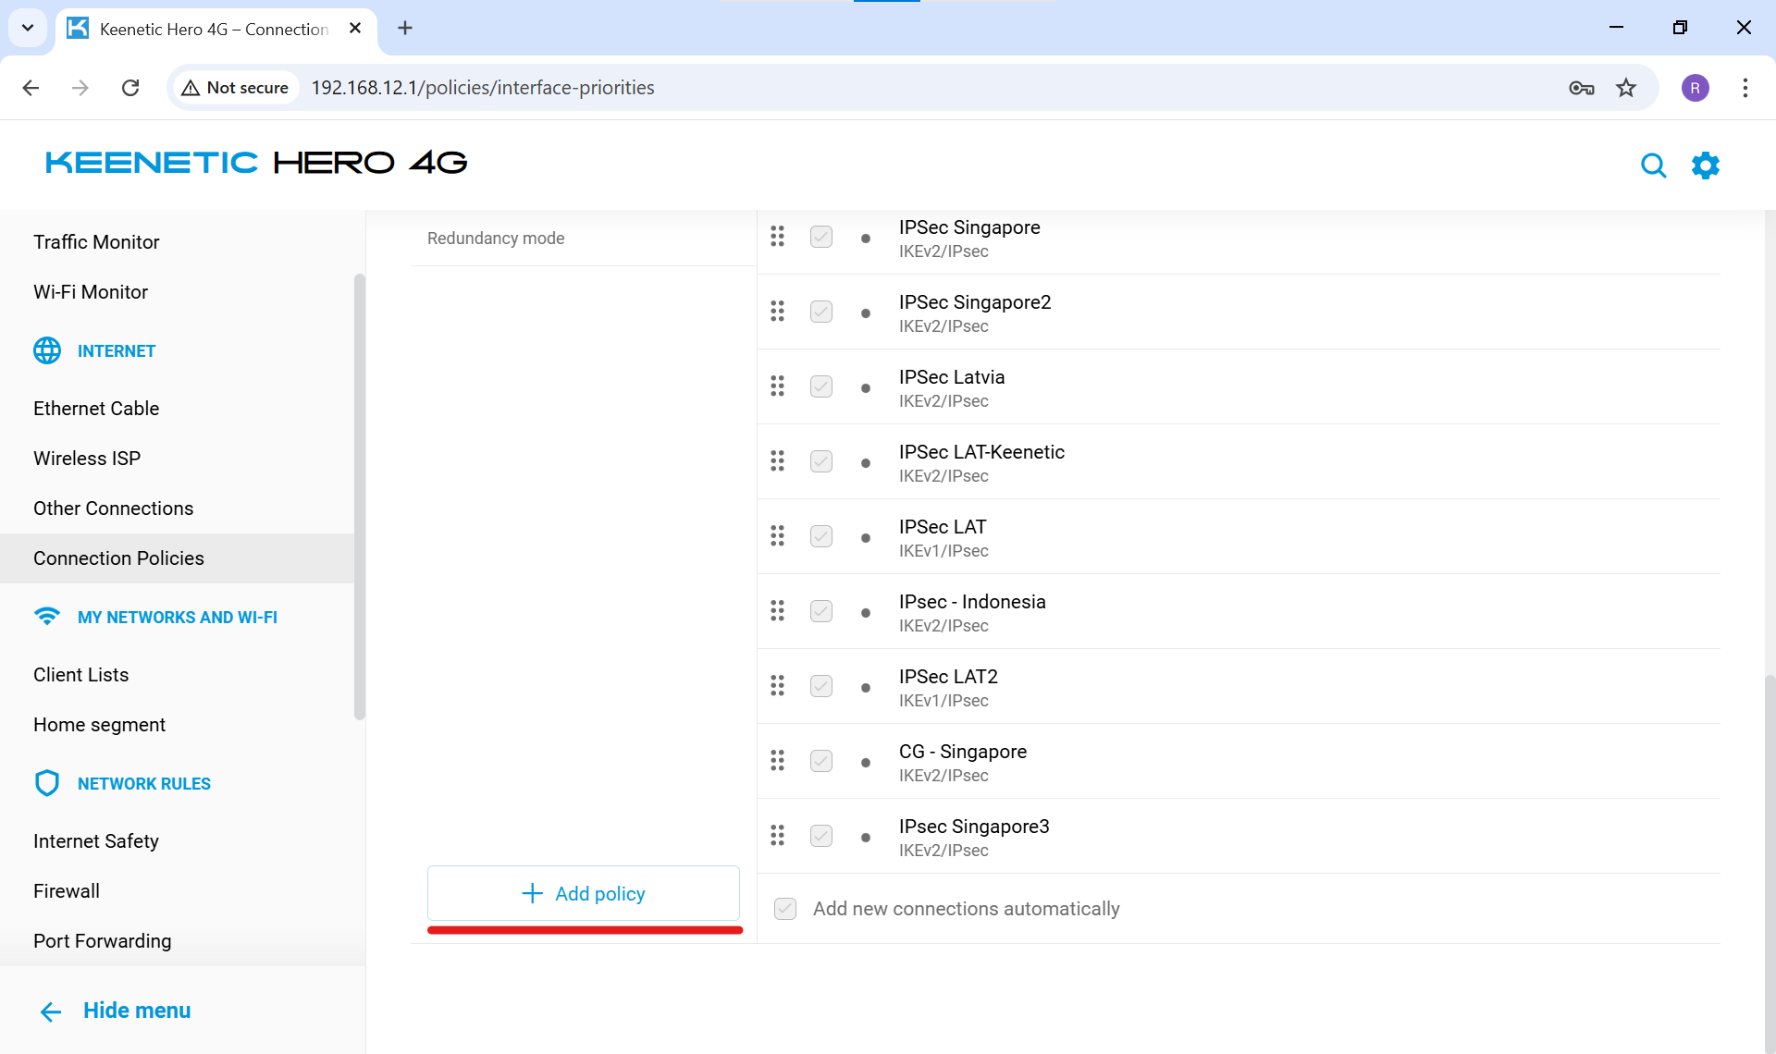Select the Redundancy mode policy
The image size is (1776, 1054).
496,239
